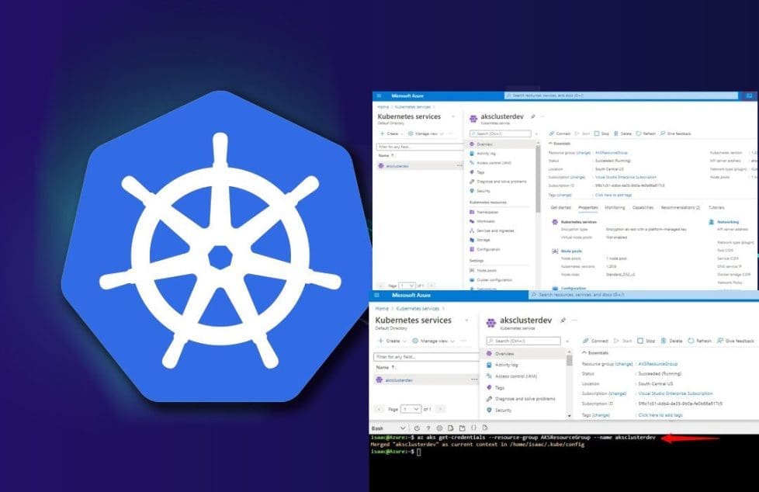The width and height of the screenshot is (759, 492).
Task: Open Visual Studio Enterprise Subscription link in lower portal
Action: click(675, 393)
